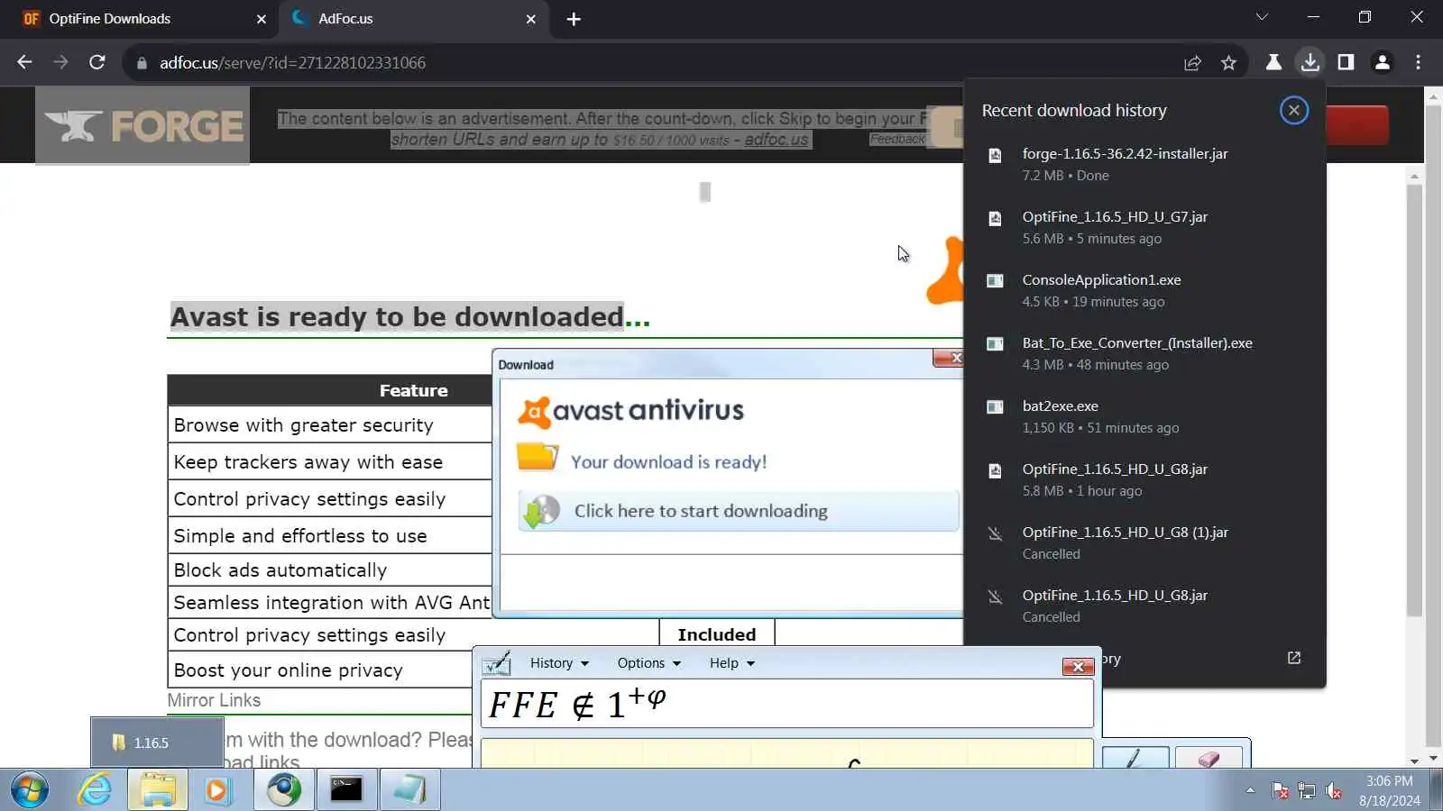The width and height of the screenshot is (1443, 811).
Task: Open Bat_To_Exe_Converter_(Installer).exe download entry
Action: tap(1144, 353)
